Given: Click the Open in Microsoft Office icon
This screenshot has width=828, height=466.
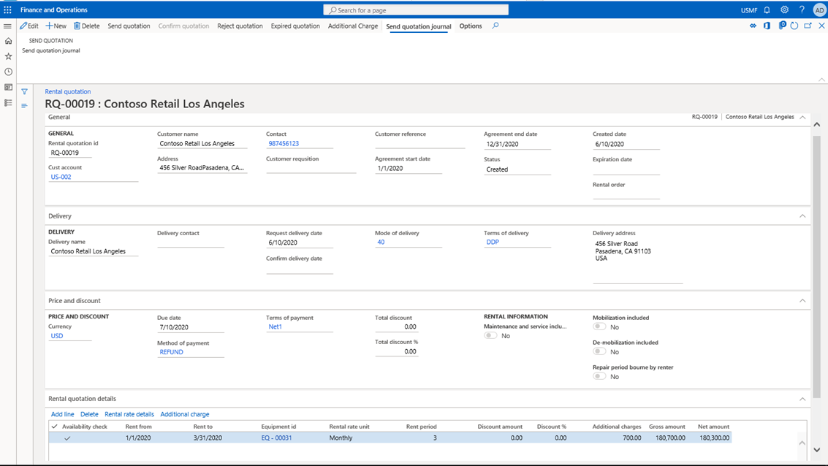Looking at the screenshot, I should point(767,26).
